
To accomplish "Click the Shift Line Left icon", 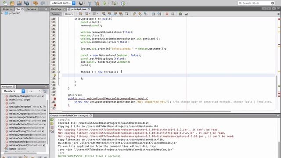I will [154, 14].
